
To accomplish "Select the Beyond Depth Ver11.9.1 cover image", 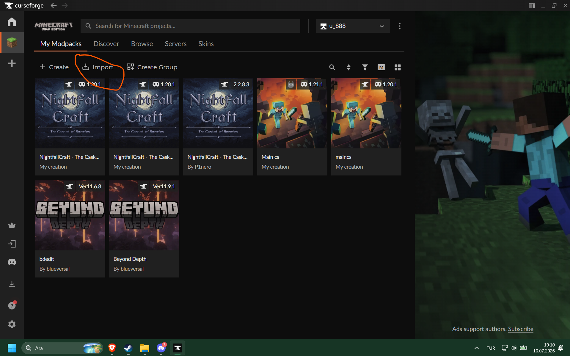I will (x=144, y=215).
